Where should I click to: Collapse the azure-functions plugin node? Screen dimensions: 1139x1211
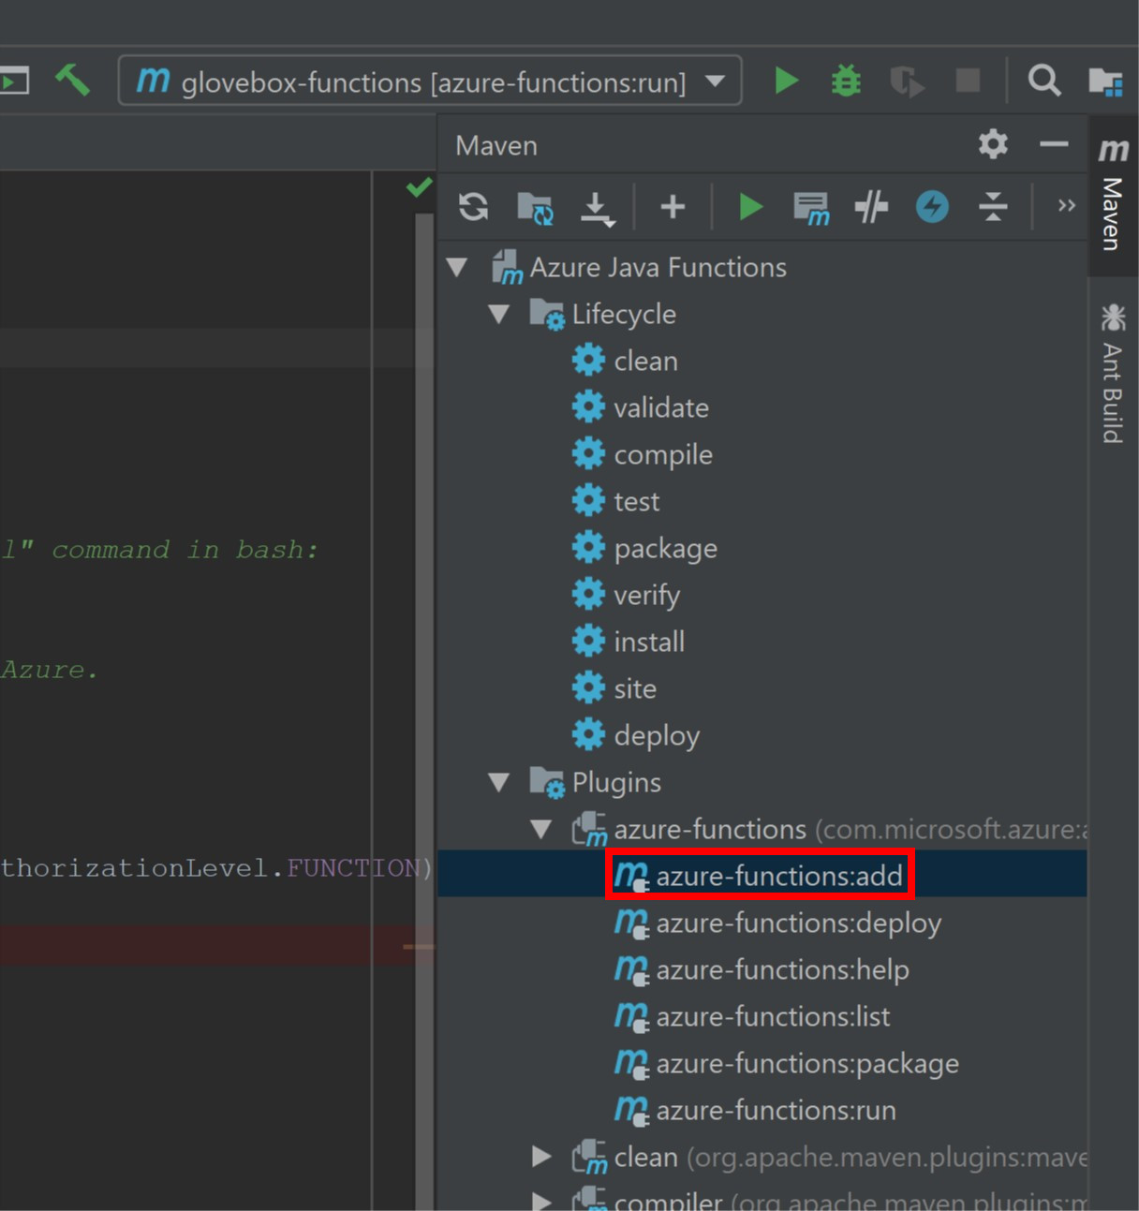(x=541, y=829)
